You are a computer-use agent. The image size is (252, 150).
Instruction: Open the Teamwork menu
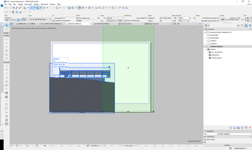coord(44,4)
